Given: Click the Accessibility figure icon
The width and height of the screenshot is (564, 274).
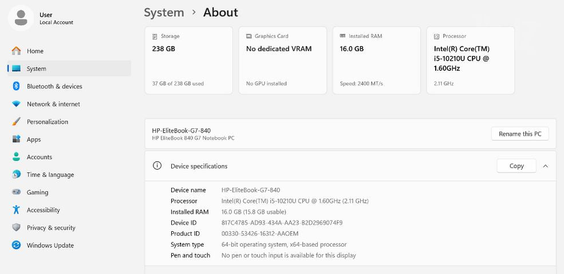Looking at the screenshot, I should [16, 210].
